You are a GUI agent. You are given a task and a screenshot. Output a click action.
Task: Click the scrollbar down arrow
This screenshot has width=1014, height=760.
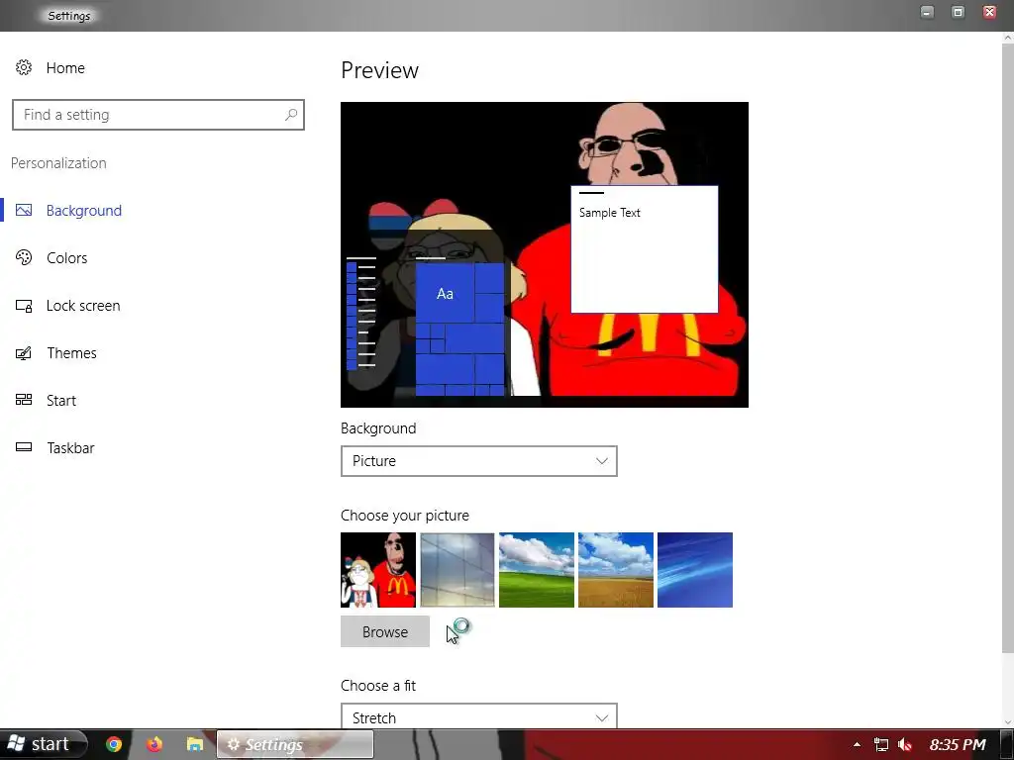1007,722
